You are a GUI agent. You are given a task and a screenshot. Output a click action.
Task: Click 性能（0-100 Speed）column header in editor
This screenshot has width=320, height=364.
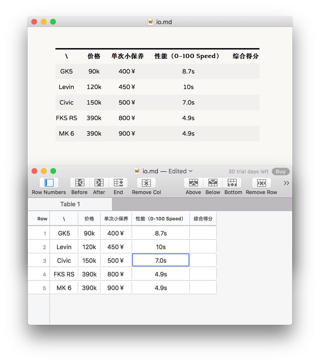(161, 219)
